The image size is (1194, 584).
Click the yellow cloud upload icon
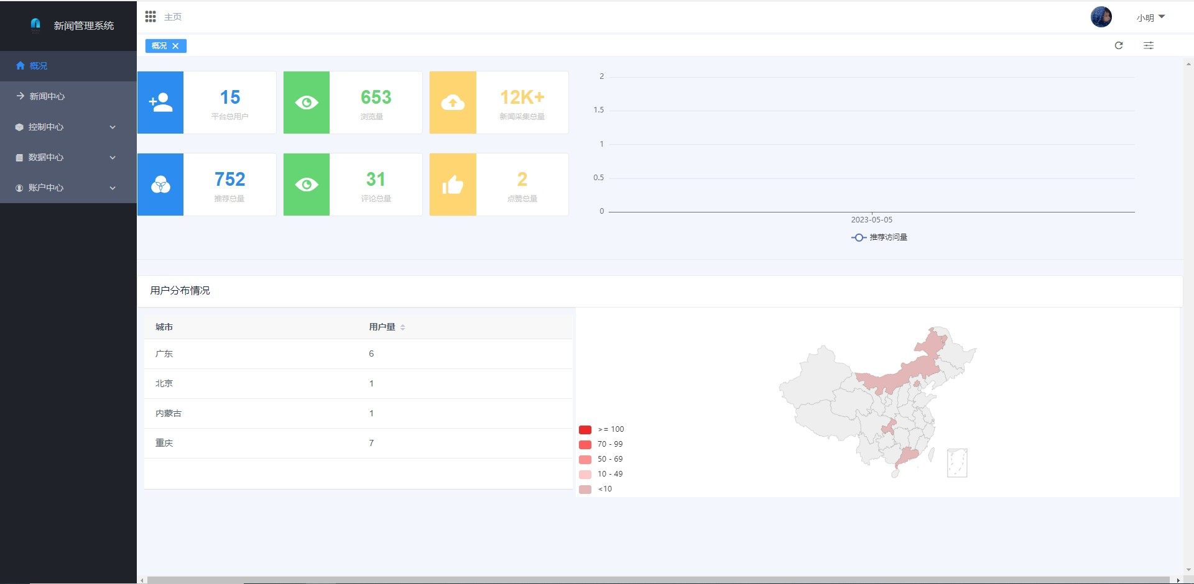pos(453,103)
